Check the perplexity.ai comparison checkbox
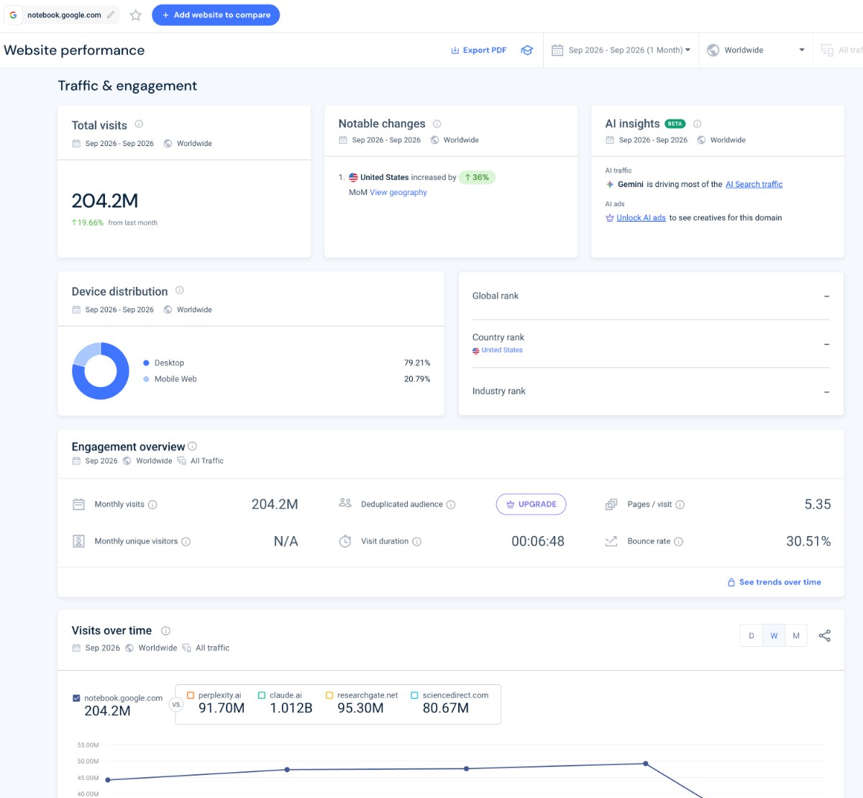Screen dimensions: 863x798 [x=191, y=695]
